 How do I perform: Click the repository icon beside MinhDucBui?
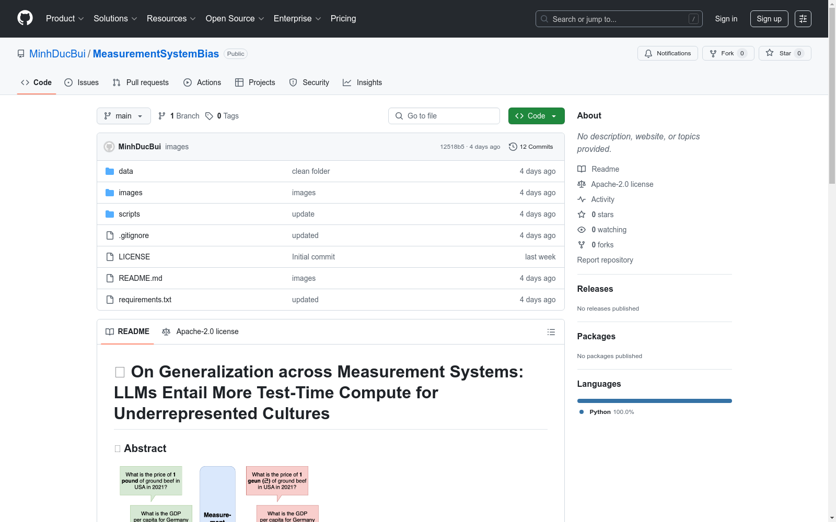tap(21, 54)
